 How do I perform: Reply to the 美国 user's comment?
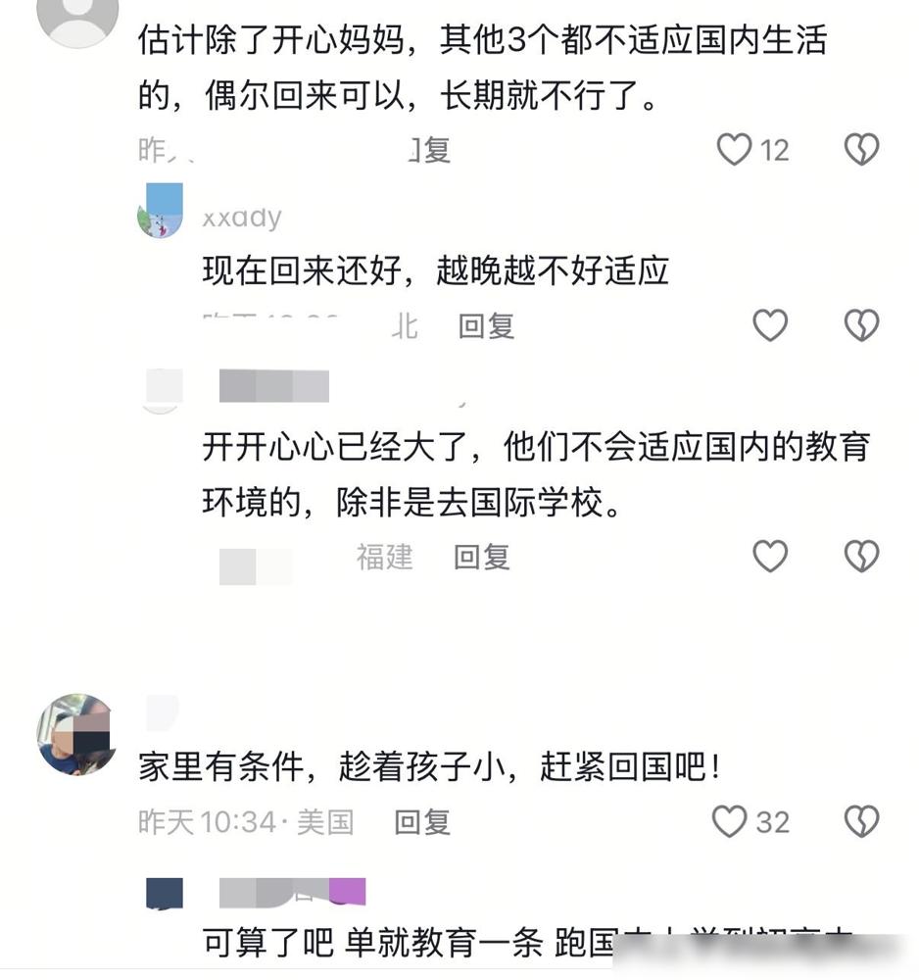point(422,822)
